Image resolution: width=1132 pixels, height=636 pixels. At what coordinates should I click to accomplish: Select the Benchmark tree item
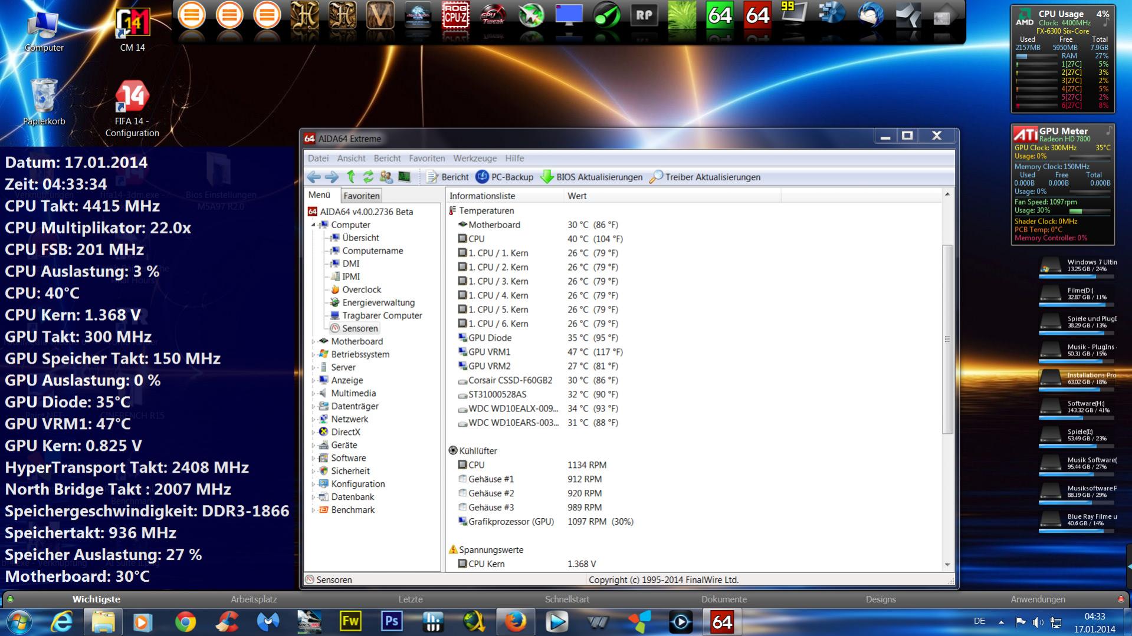point(353,510)
